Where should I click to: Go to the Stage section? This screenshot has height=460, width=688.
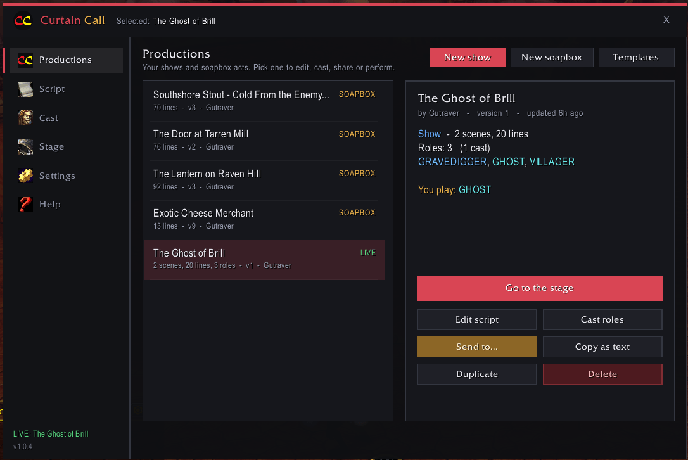pyautogui.click(x=67, y=146)
